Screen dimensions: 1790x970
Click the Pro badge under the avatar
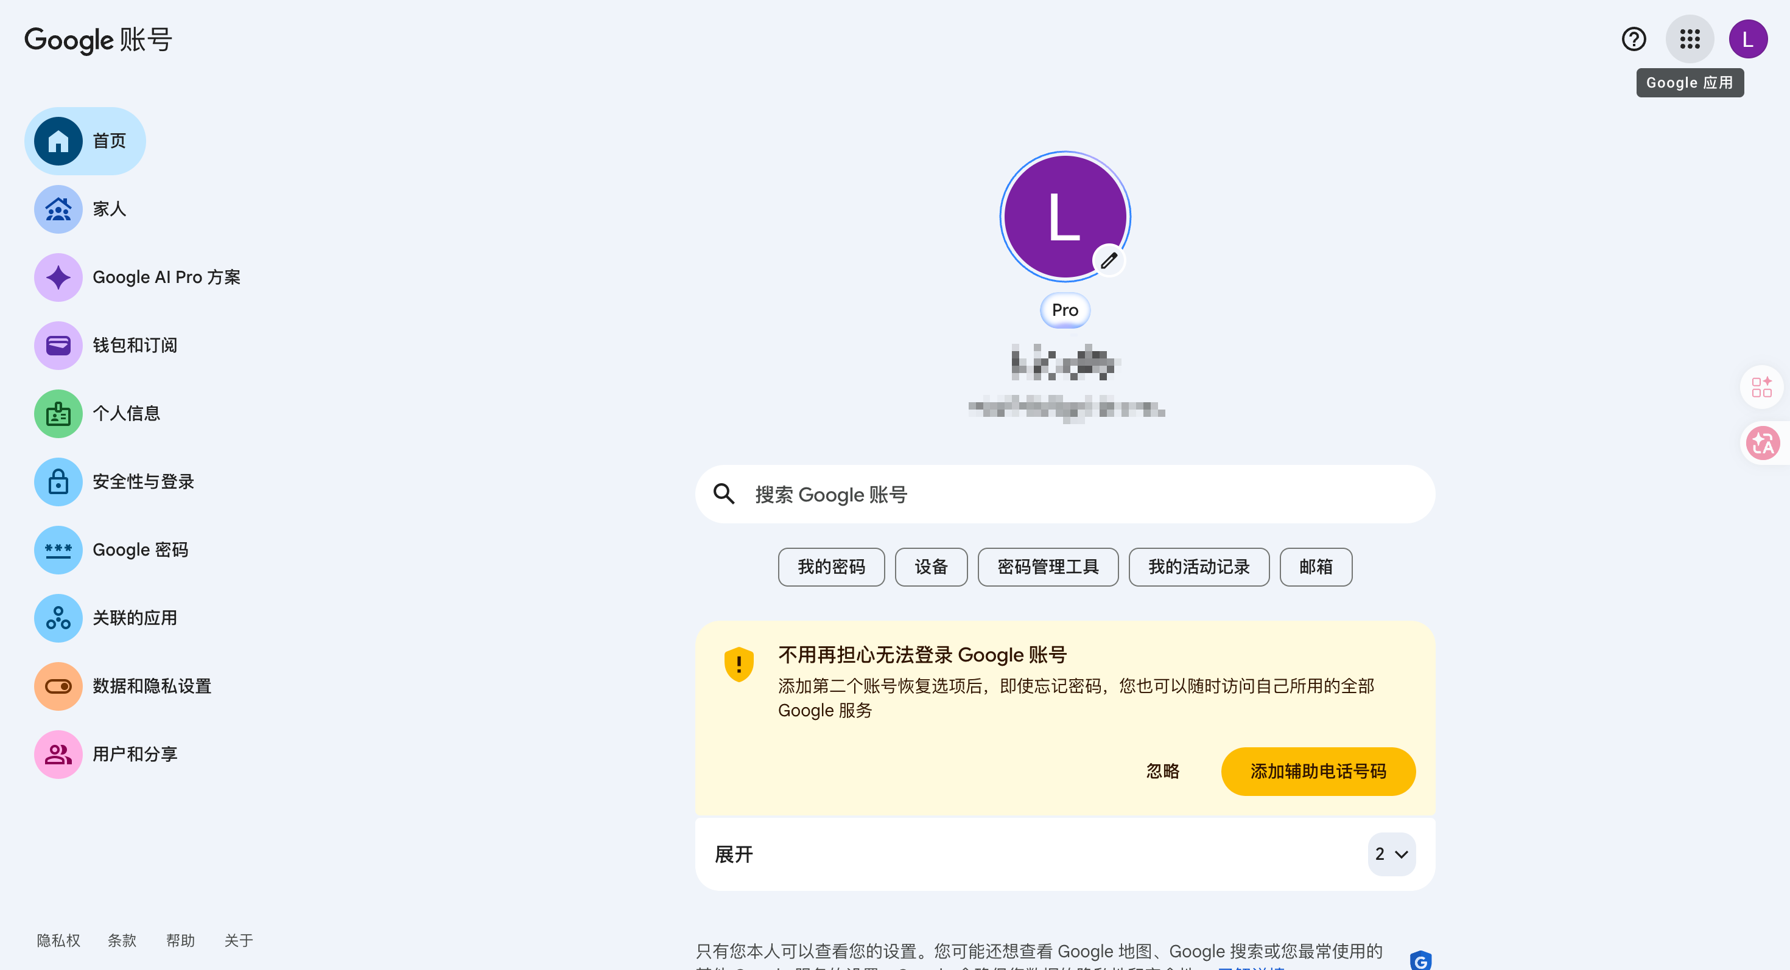(x=1064, y=310)
